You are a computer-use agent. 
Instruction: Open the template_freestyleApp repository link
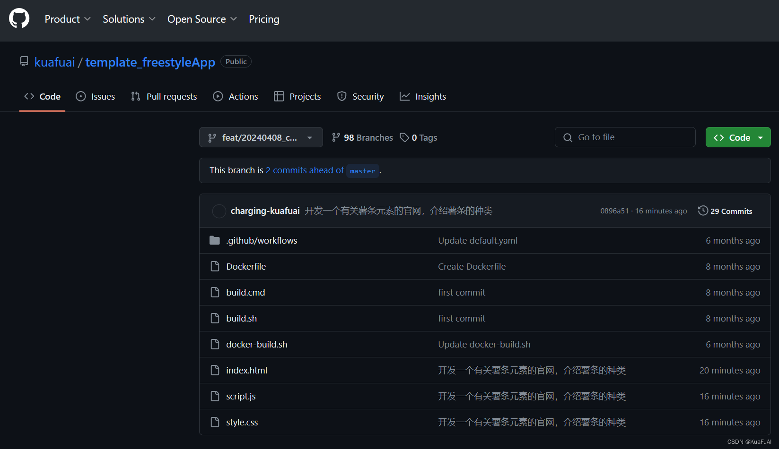click(150, 62)
